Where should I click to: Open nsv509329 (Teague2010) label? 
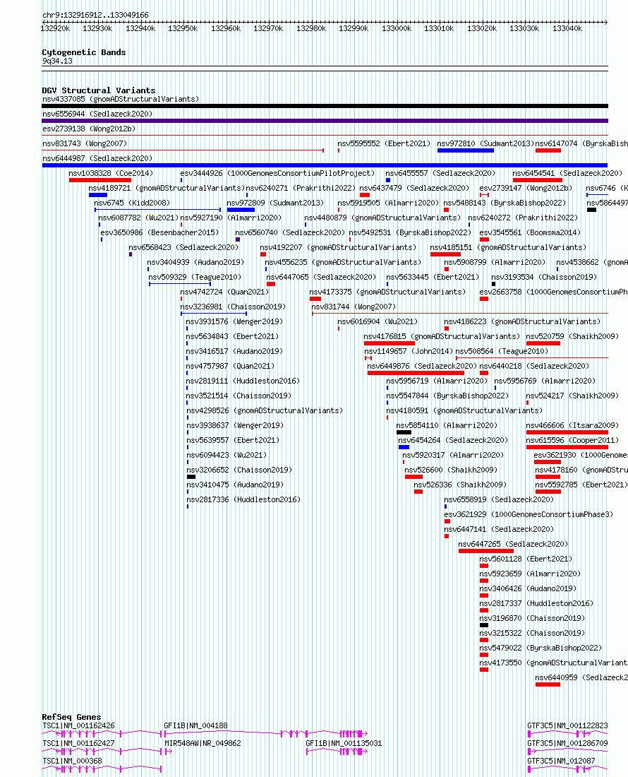coord(195,278)
